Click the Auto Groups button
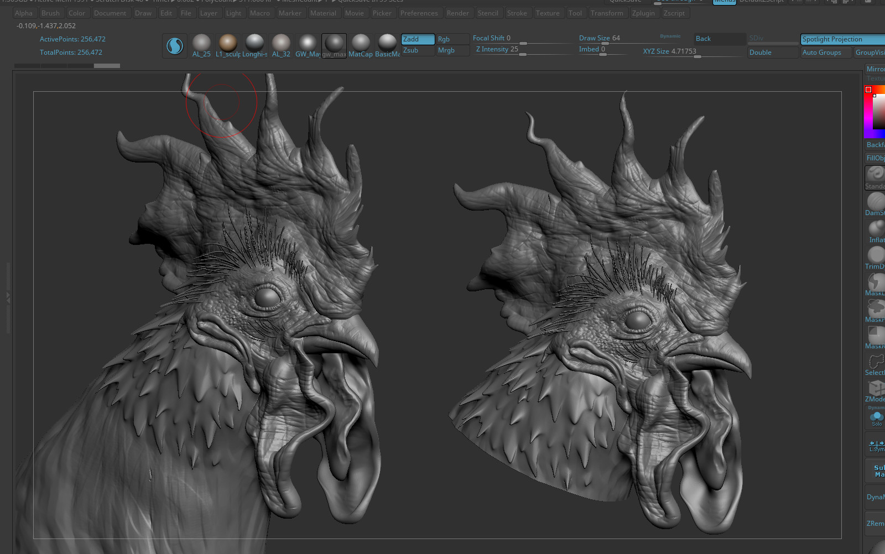This screenshot has height=554, width=885. [x=826, y=53]
